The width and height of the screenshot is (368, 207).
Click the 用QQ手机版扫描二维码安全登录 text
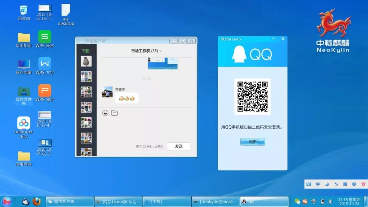point(252,127)
